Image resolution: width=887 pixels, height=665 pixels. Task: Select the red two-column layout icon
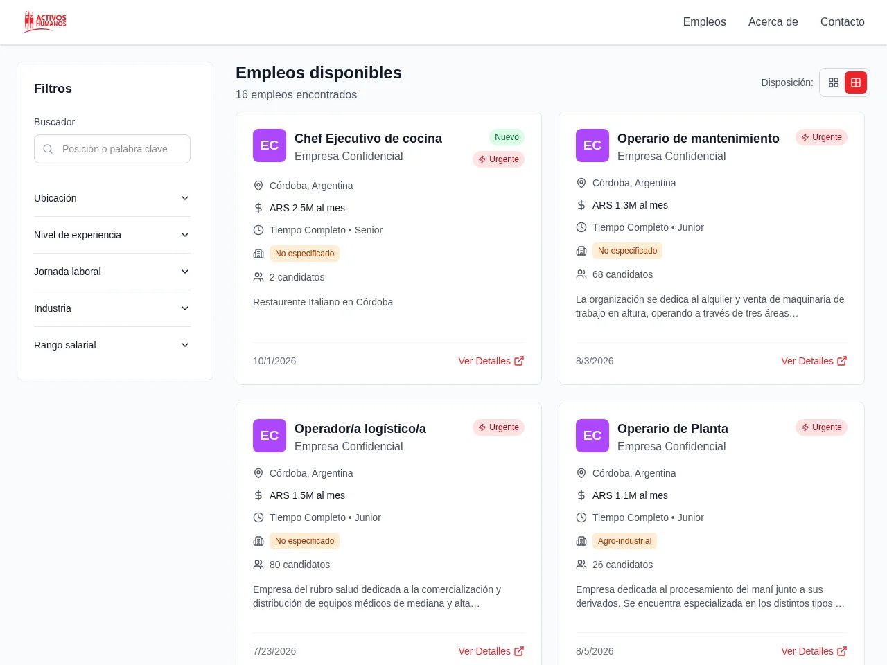856,82
